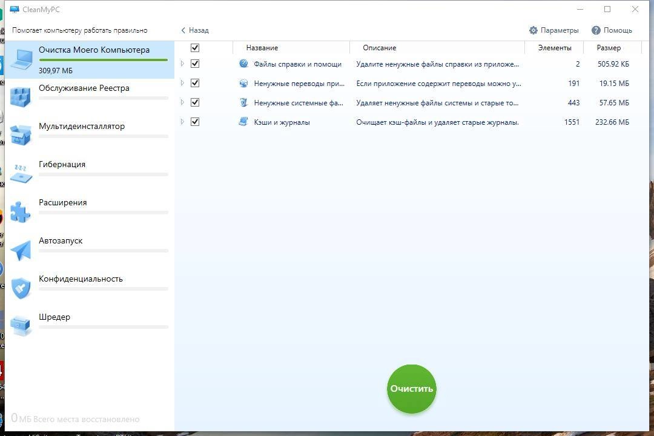Expand the Кэши и журналы row

tap(182, 121)
